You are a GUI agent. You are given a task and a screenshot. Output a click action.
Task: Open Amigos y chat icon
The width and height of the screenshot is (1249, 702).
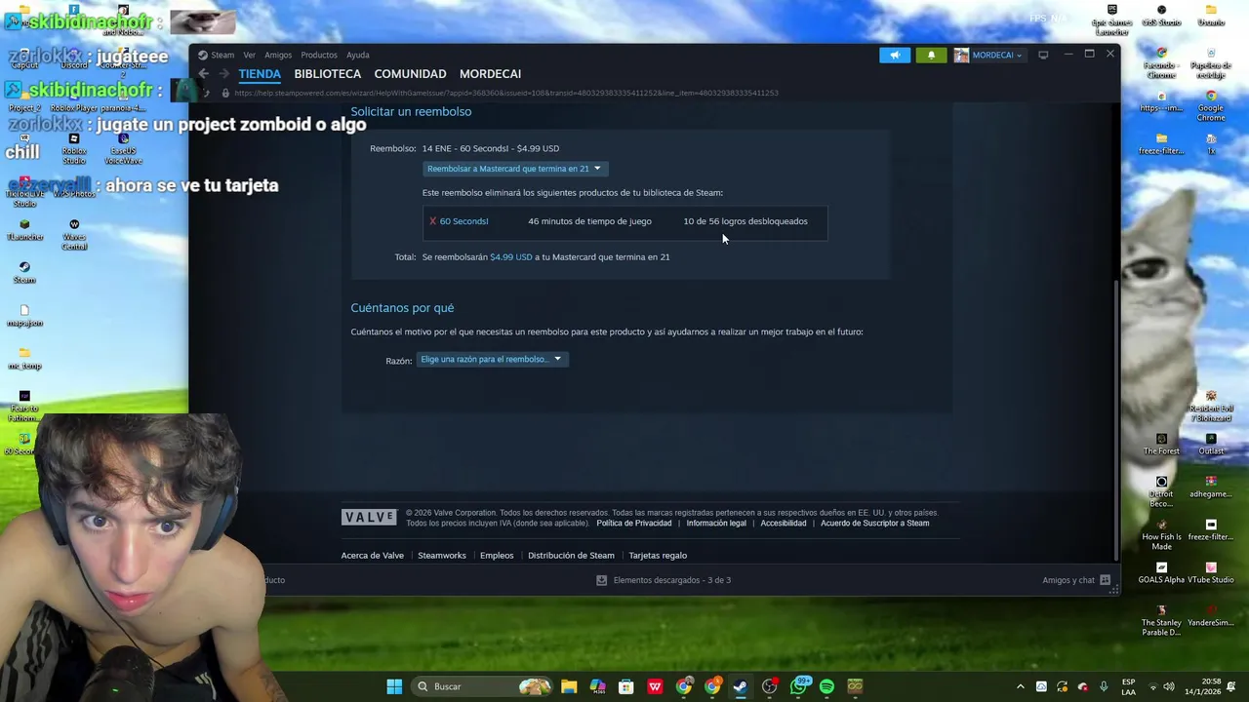pos(1106,580)
